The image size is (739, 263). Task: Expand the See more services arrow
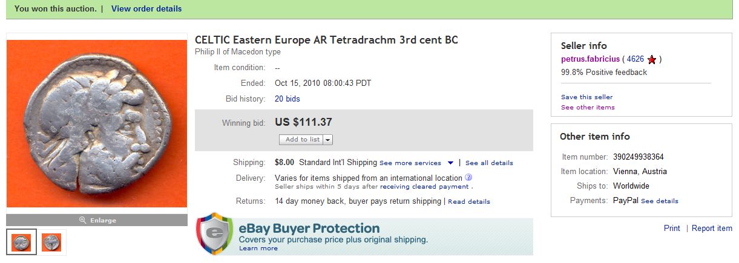pyautogui.click(x=450, y=163)
